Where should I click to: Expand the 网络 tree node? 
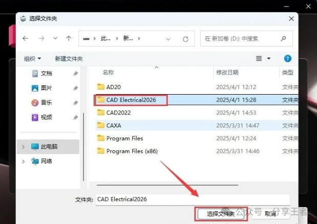[x=23, y=162]
